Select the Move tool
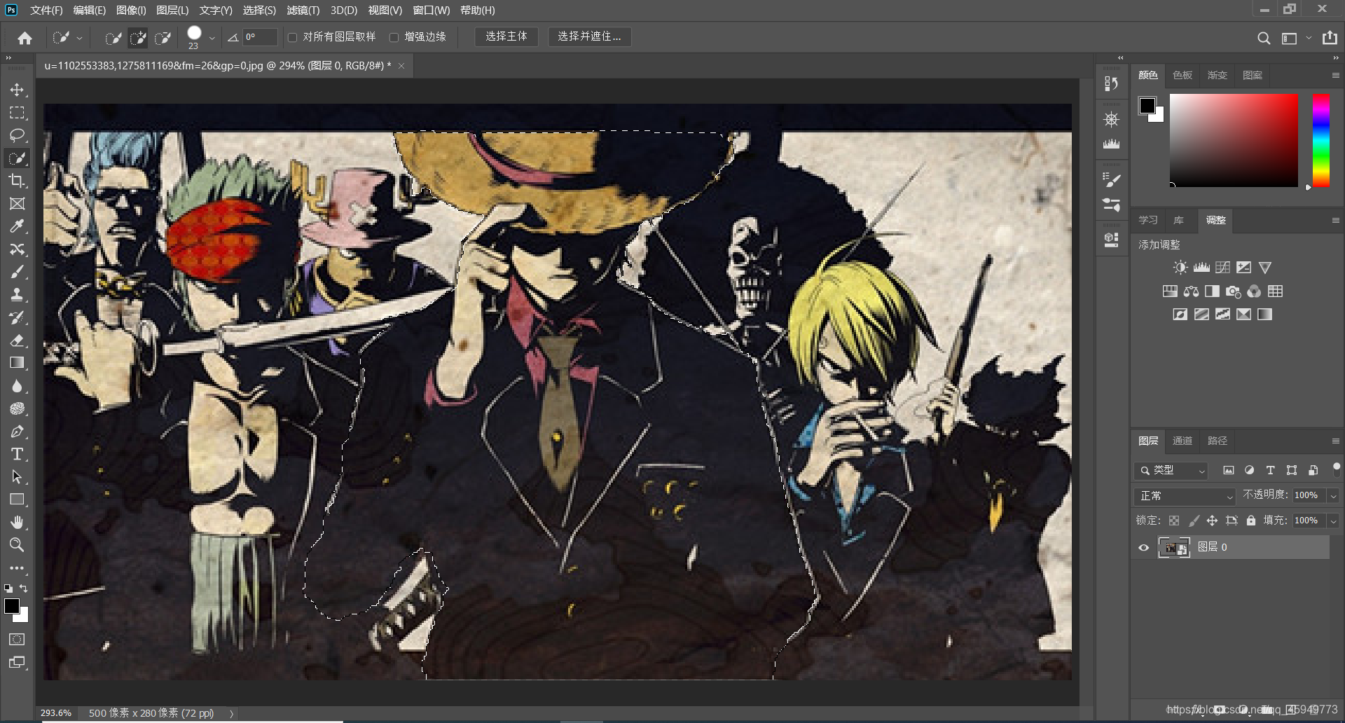Viewport: 1345px width, 723px height. [x=17, y=90]
